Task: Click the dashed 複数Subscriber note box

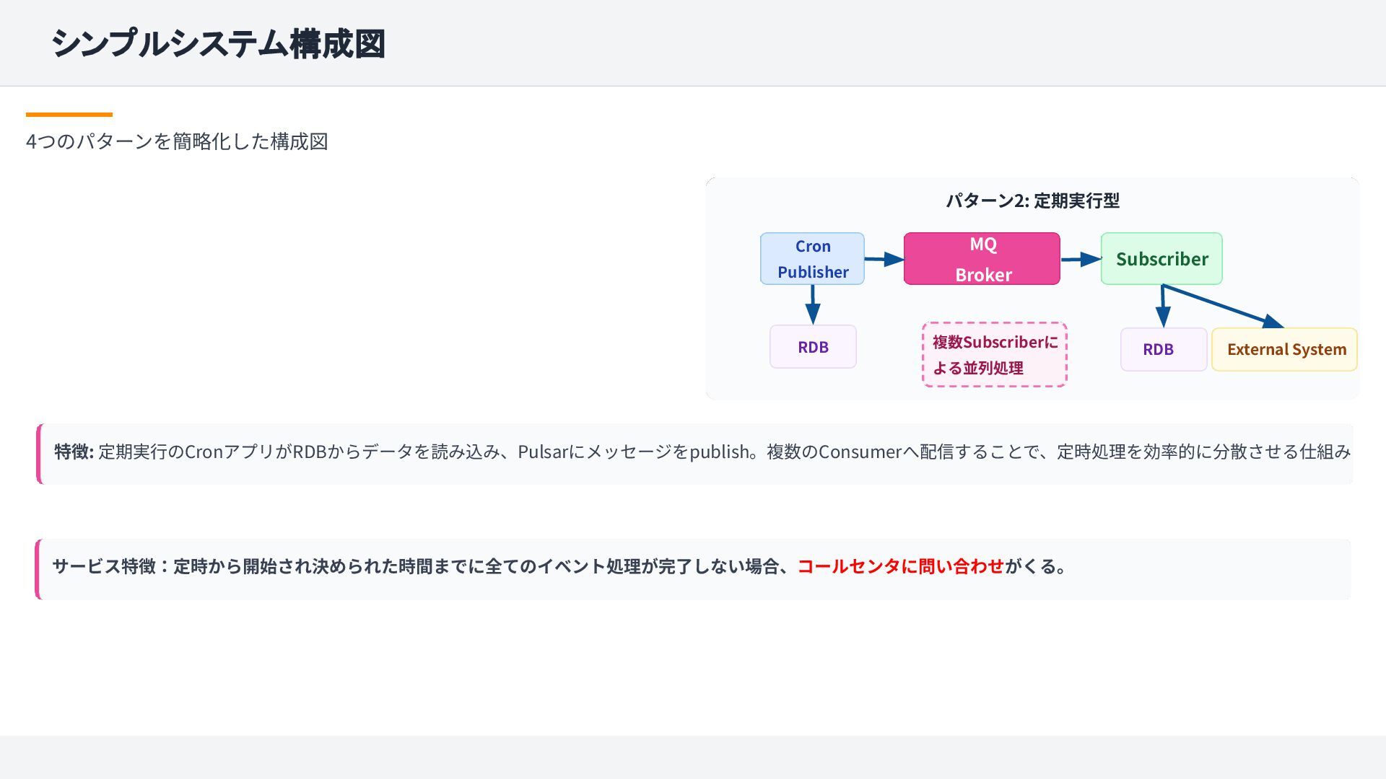Action: coord(994,355)
